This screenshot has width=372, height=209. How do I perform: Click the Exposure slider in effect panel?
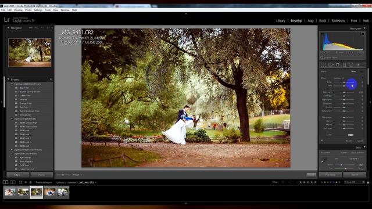[344, 92]
